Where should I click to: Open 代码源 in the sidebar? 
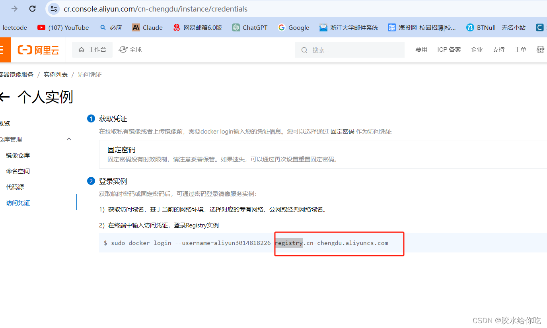(x=15, y=187)
